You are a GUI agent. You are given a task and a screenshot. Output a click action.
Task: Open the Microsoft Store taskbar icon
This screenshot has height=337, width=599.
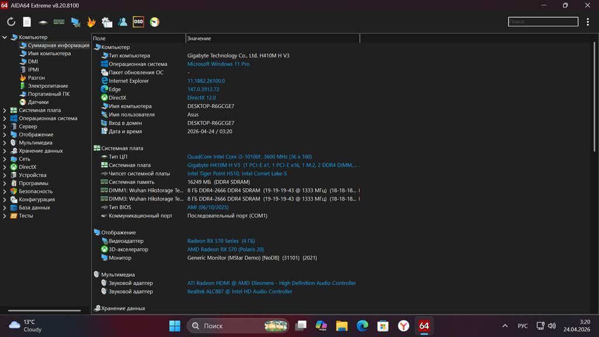click(383, 326)
